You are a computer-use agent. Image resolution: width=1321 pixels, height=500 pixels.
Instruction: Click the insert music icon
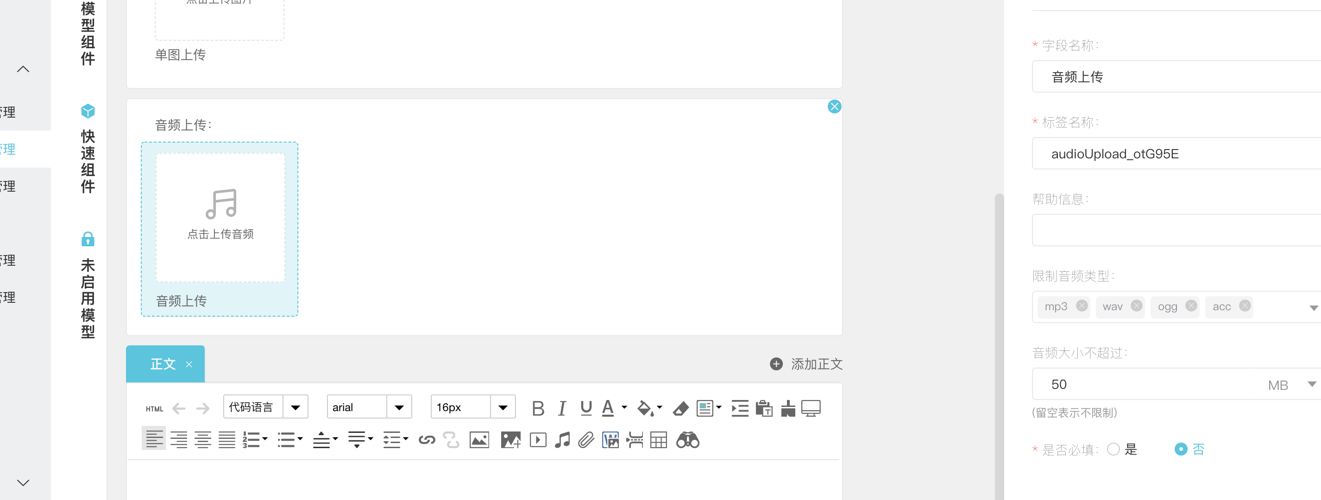pyautogui.click(x=562, y=440)
